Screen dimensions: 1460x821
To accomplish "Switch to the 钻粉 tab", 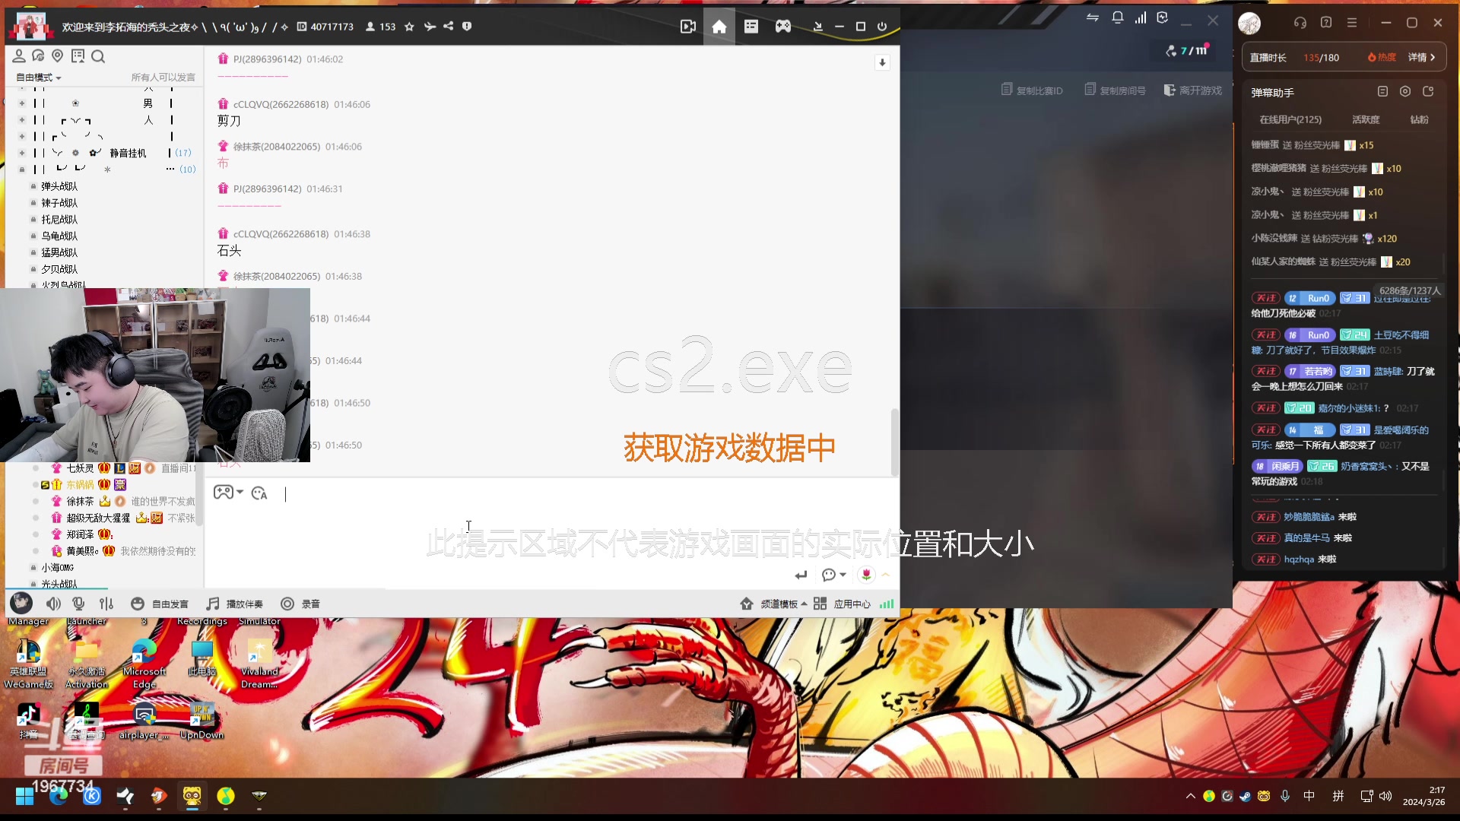I will pos(1419,120).
